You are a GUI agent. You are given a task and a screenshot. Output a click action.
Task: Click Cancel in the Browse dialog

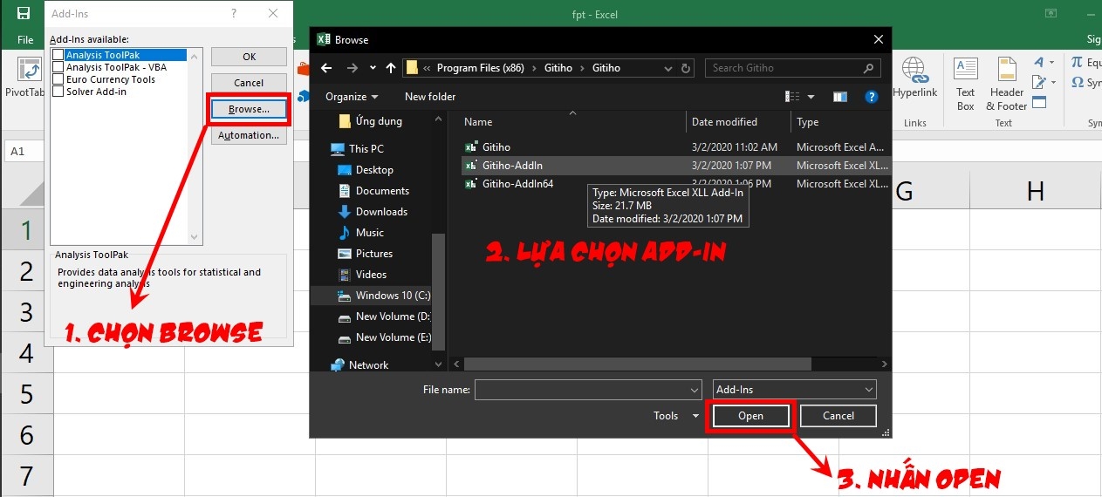point(838,416)
